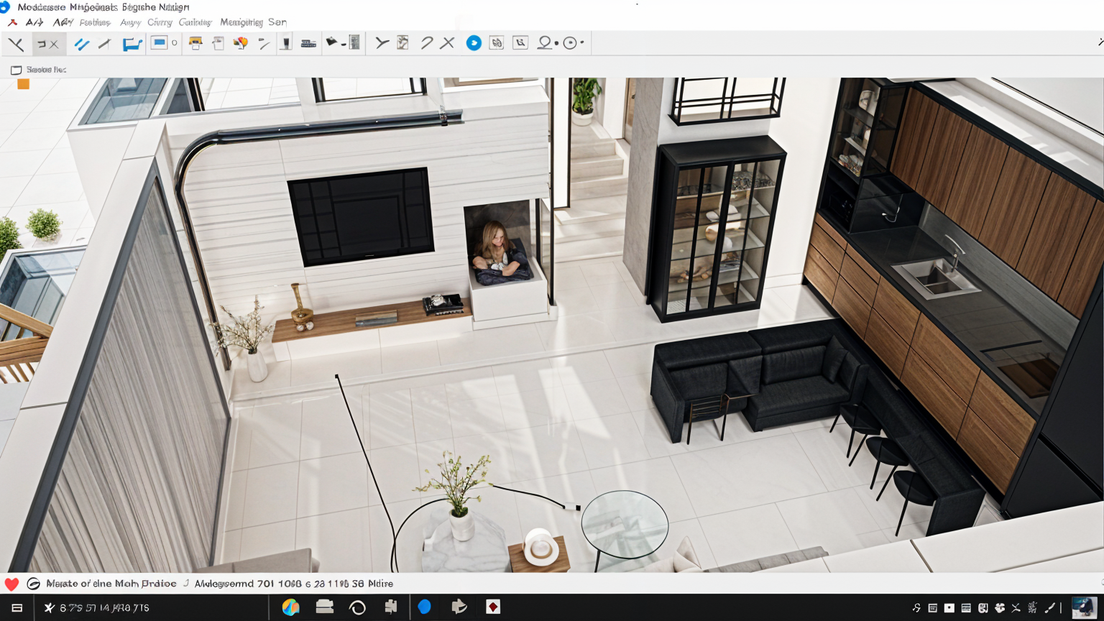The image size is (1104, 621).
Task: Select the blue double-slash line tool
Action: click(82, 44)
